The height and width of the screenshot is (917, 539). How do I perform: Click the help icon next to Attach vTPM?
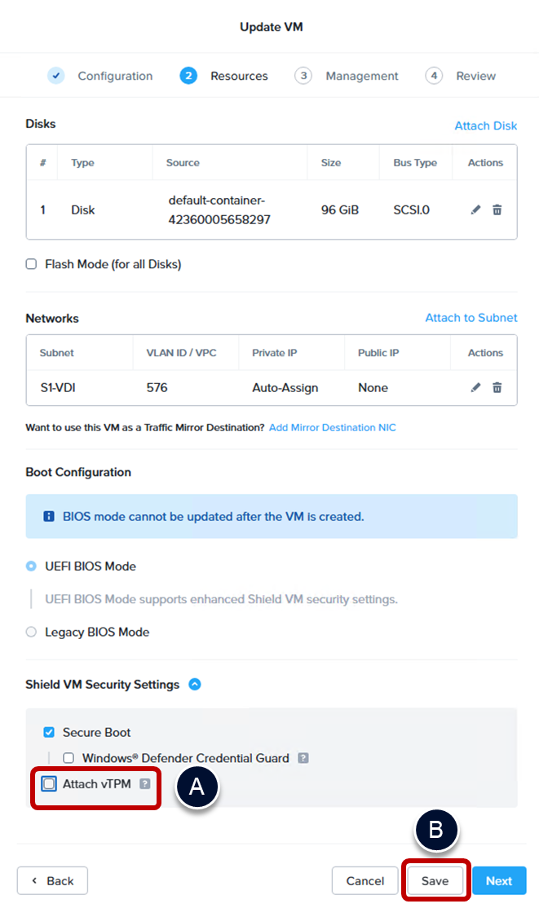(145, 784)
